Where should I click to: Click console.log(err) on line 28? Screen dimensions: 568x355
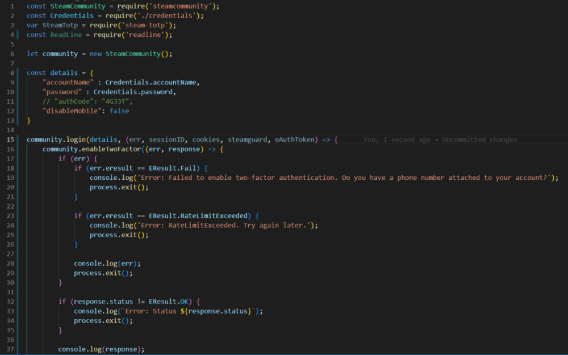click(x=107, y=263)
